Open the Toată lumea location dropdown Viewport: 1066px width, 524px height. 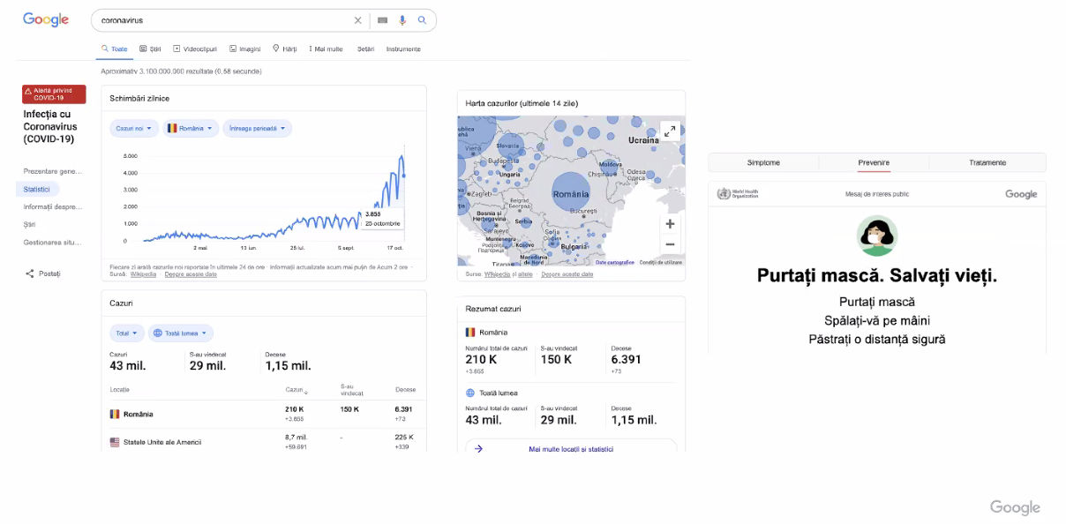(181, 333)
